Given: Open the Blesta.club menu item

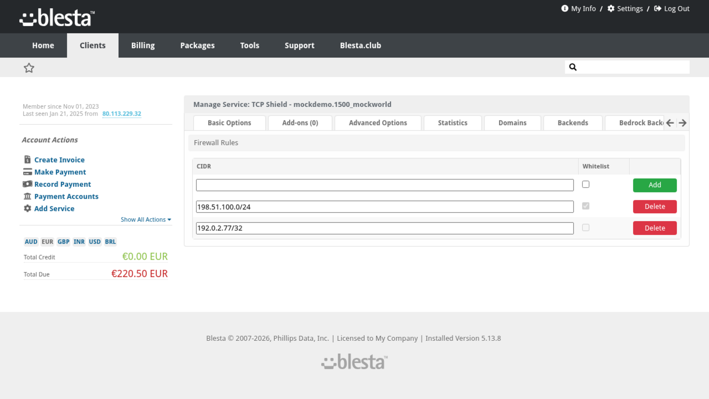Looking at the screenshot, I should tap(360, 45).
